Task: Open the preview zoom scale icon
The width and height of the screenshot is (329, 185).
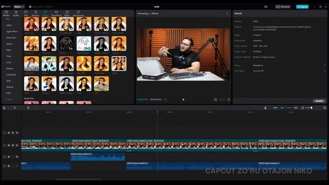Action: coord(215,100)
